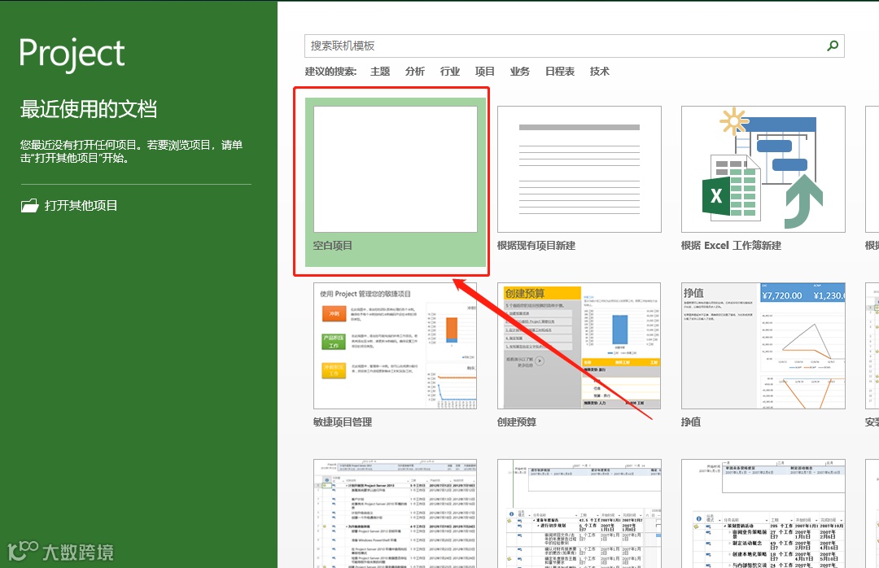
Task: Click the 创建预算 label text
Action: [x=516, y=422]
